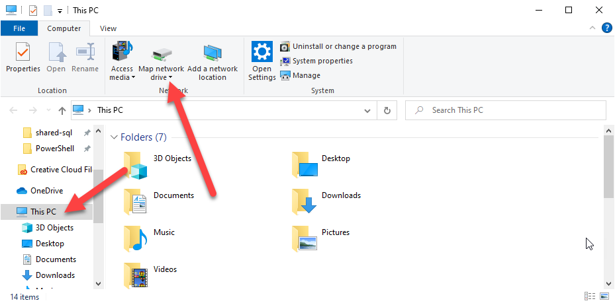Image resolution: width=615 pixels, height=305 pixels.
Task: Go up one level with Up arrow
Action: (x=62, y=111)
